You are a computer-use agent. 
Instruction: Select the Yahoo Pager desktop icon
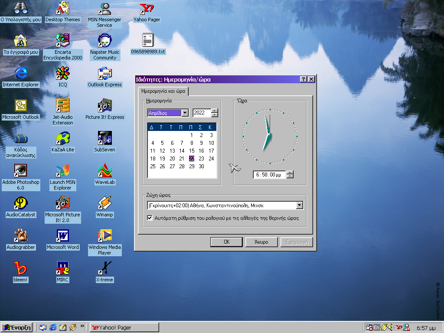tap(147, 9)
